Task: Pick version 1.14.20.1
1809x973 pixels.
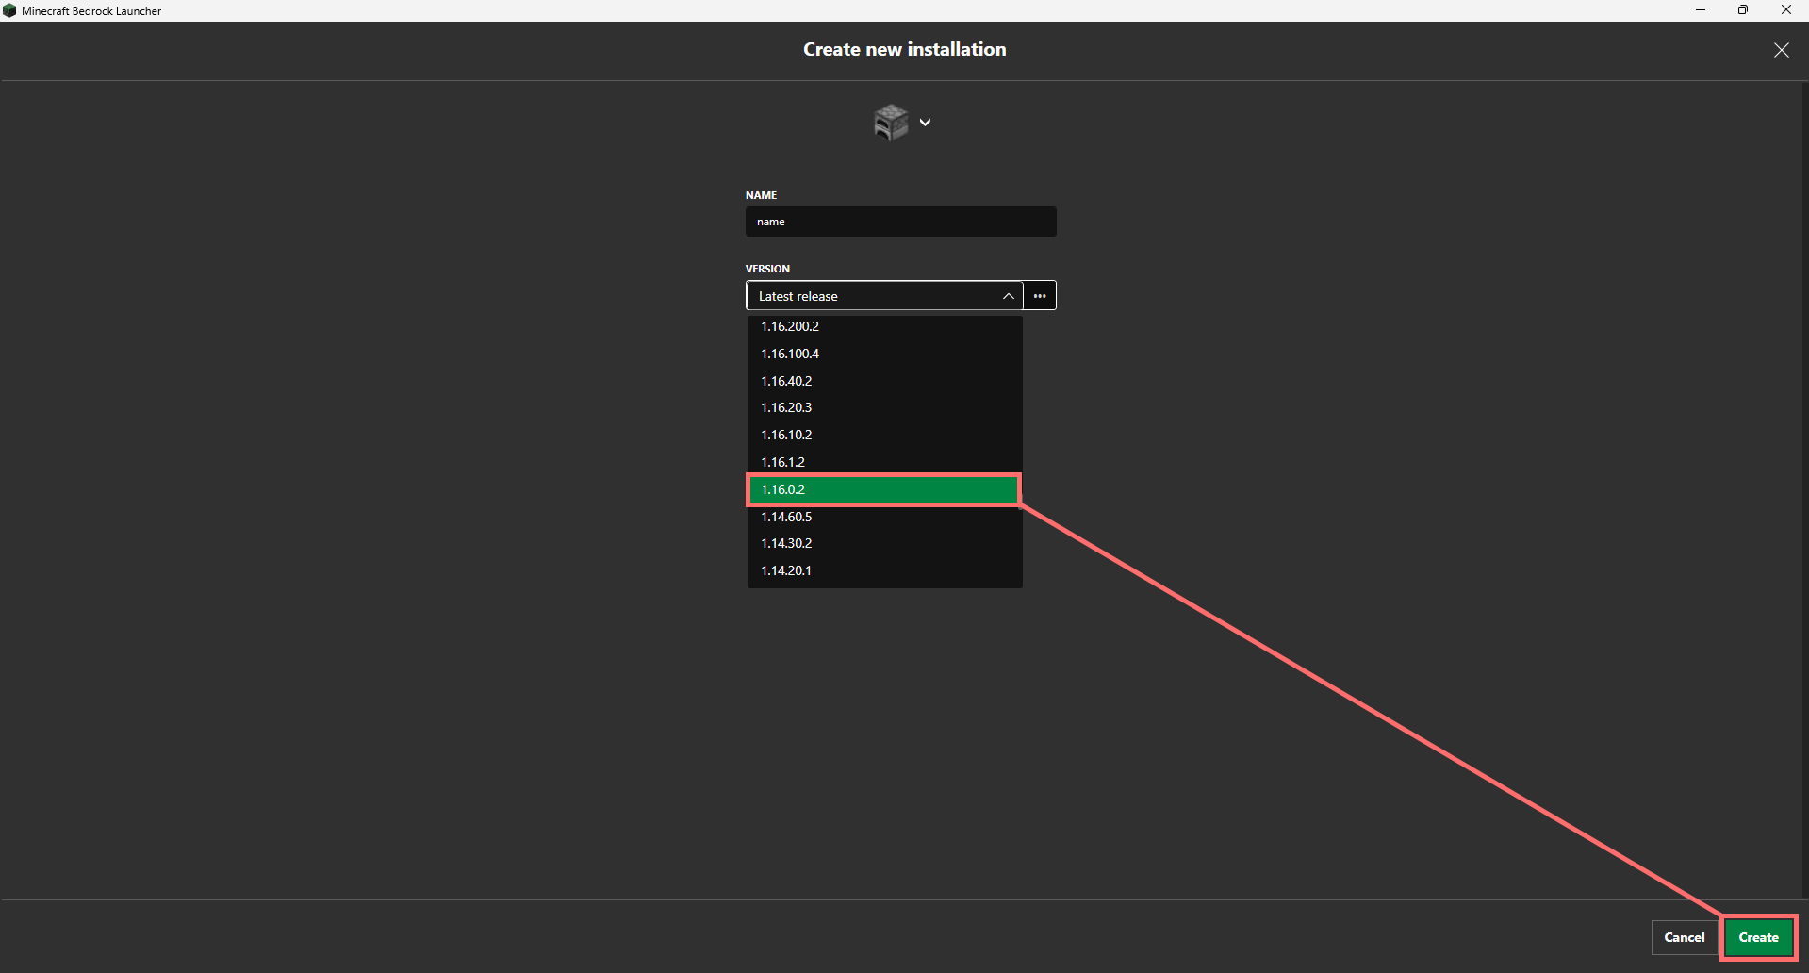Action: (884, 570)
